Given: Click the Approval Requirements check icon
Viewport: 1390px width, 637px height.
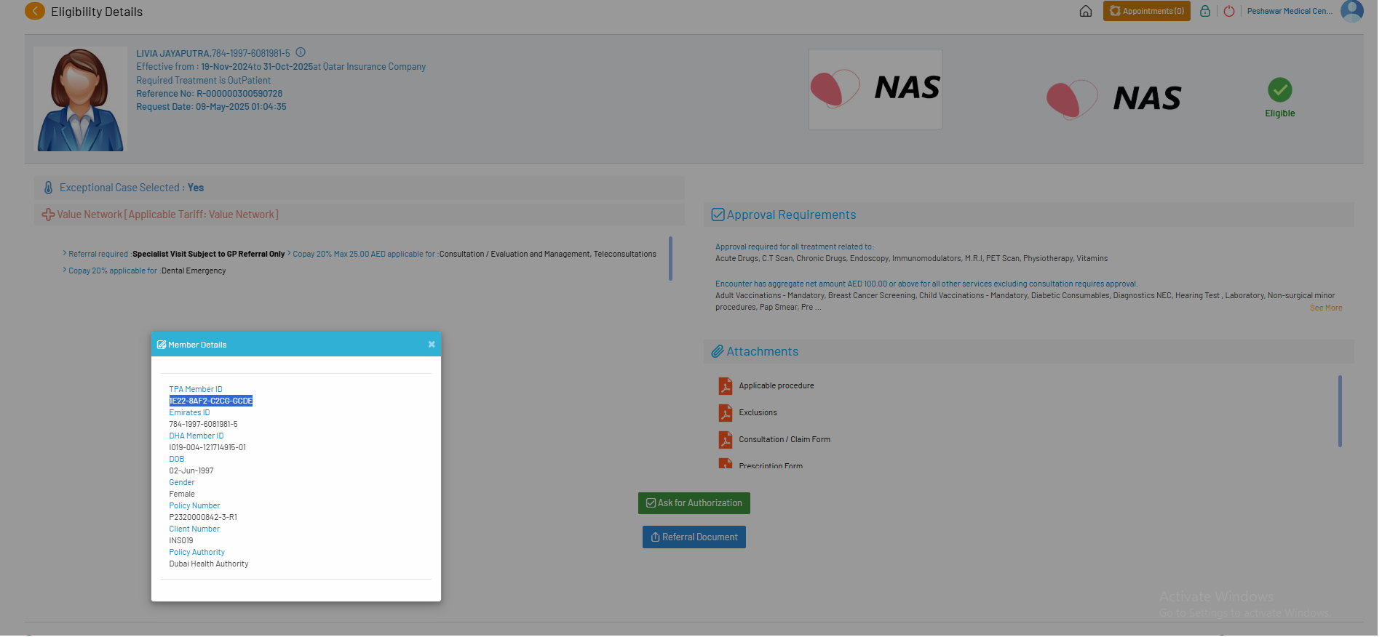Looking at the screenshot, I should [718, 215].
